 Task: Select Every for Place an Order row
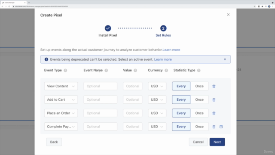coord(181,113)
